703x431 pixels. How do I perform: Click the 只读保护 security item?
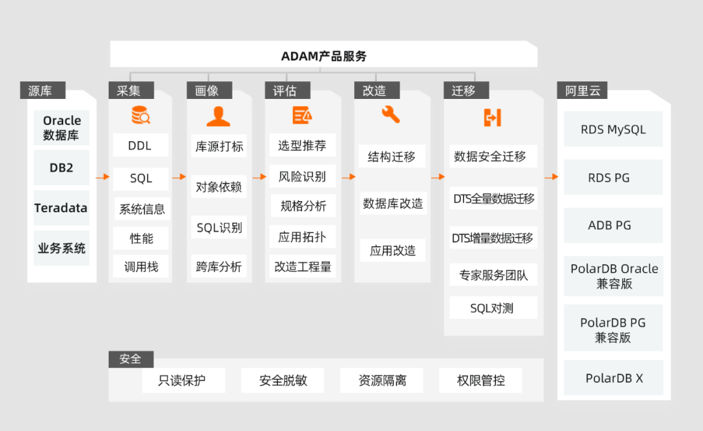(x=184, y=380)
